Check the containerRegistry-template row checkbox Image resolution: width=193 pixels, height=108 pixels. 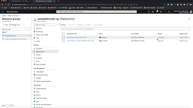[63, 41]
